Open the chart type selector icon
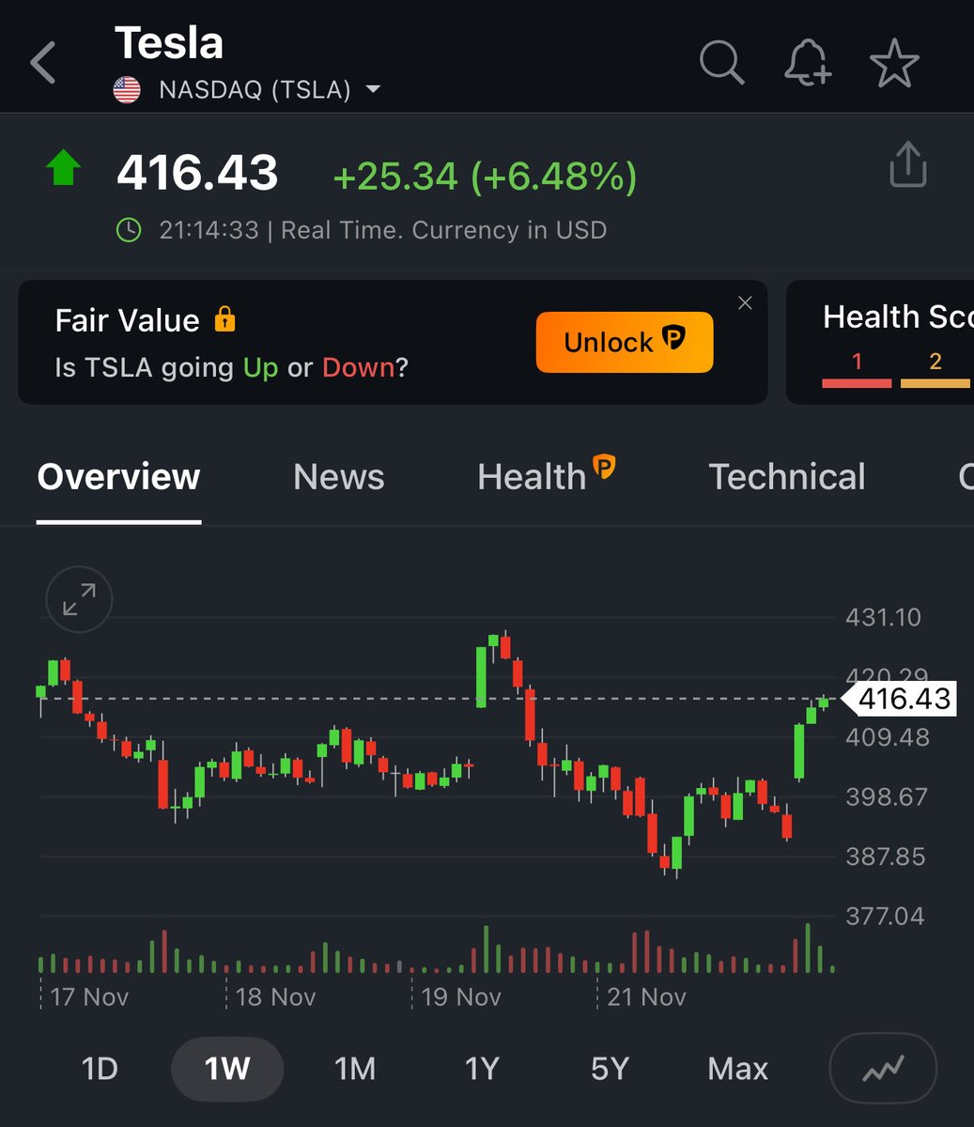 point(882,1069)
